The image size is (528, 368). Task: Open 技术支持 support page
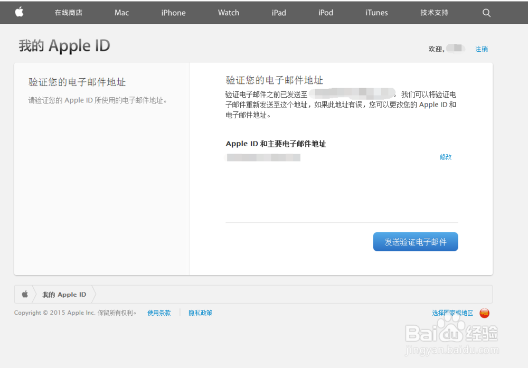tap(434, 13)
